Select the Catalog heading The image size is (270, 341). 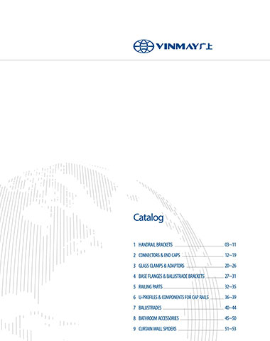point(148,217)
